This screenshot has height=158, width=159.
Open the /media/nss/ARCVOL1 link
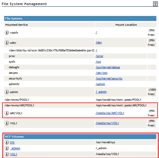point(110,113)
